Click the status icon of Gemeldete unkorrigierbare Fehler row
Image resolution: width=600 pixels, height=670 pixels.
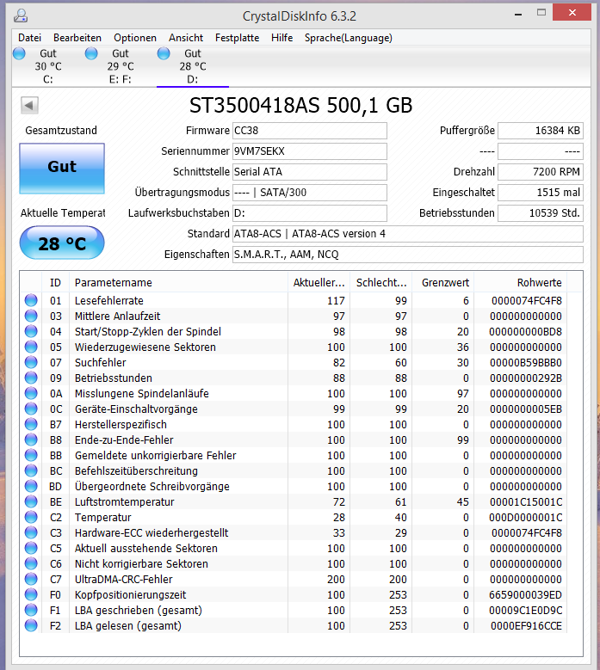pyautogui.click(x=31, y=455)
